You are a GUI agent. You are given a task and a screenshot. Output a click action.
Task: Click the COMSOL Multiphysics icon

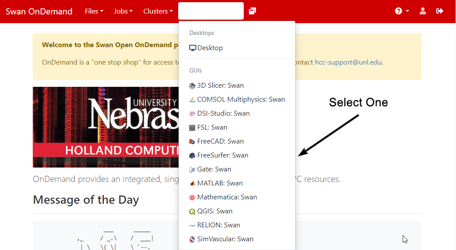click(192, 99)
